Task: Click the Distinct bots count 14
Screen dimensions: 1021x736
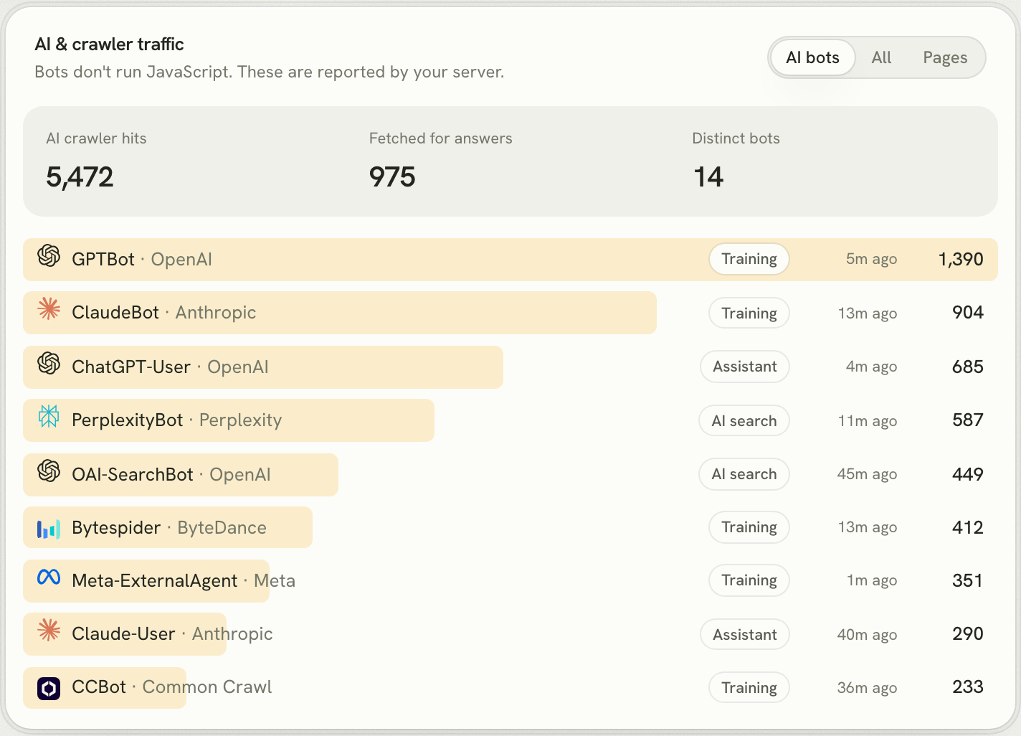Action: point(708,177)
